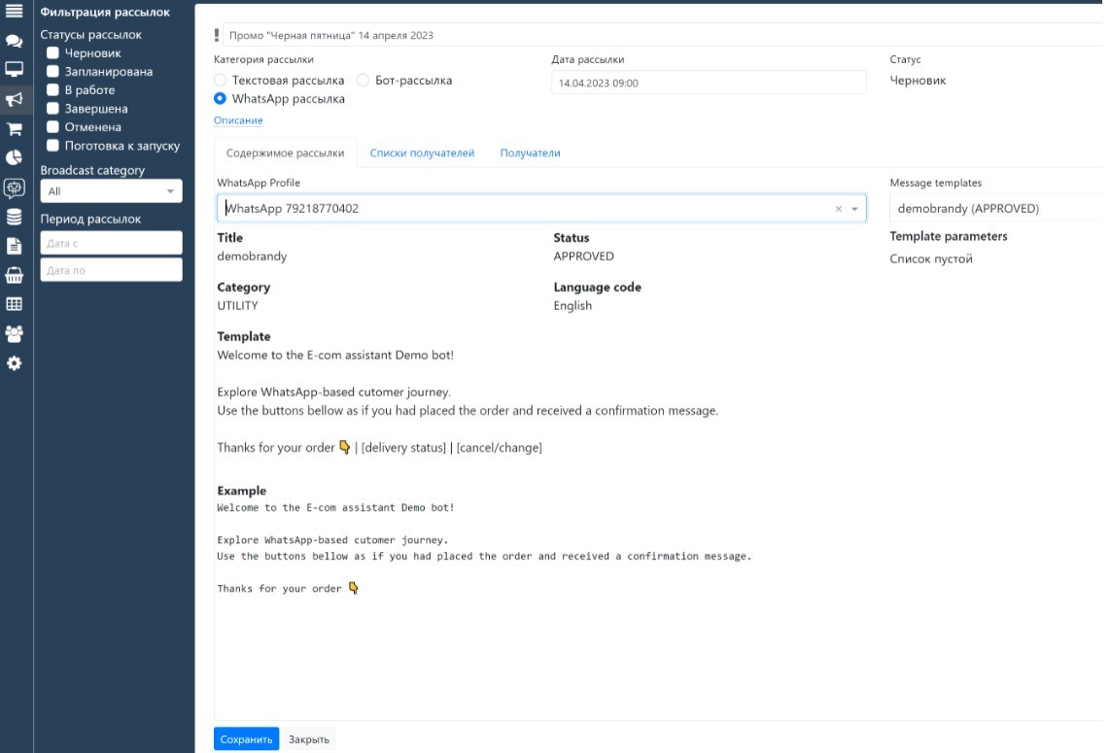Open the chat conversations sidebar icon
1110x753 pixels.
coord(15,42)
